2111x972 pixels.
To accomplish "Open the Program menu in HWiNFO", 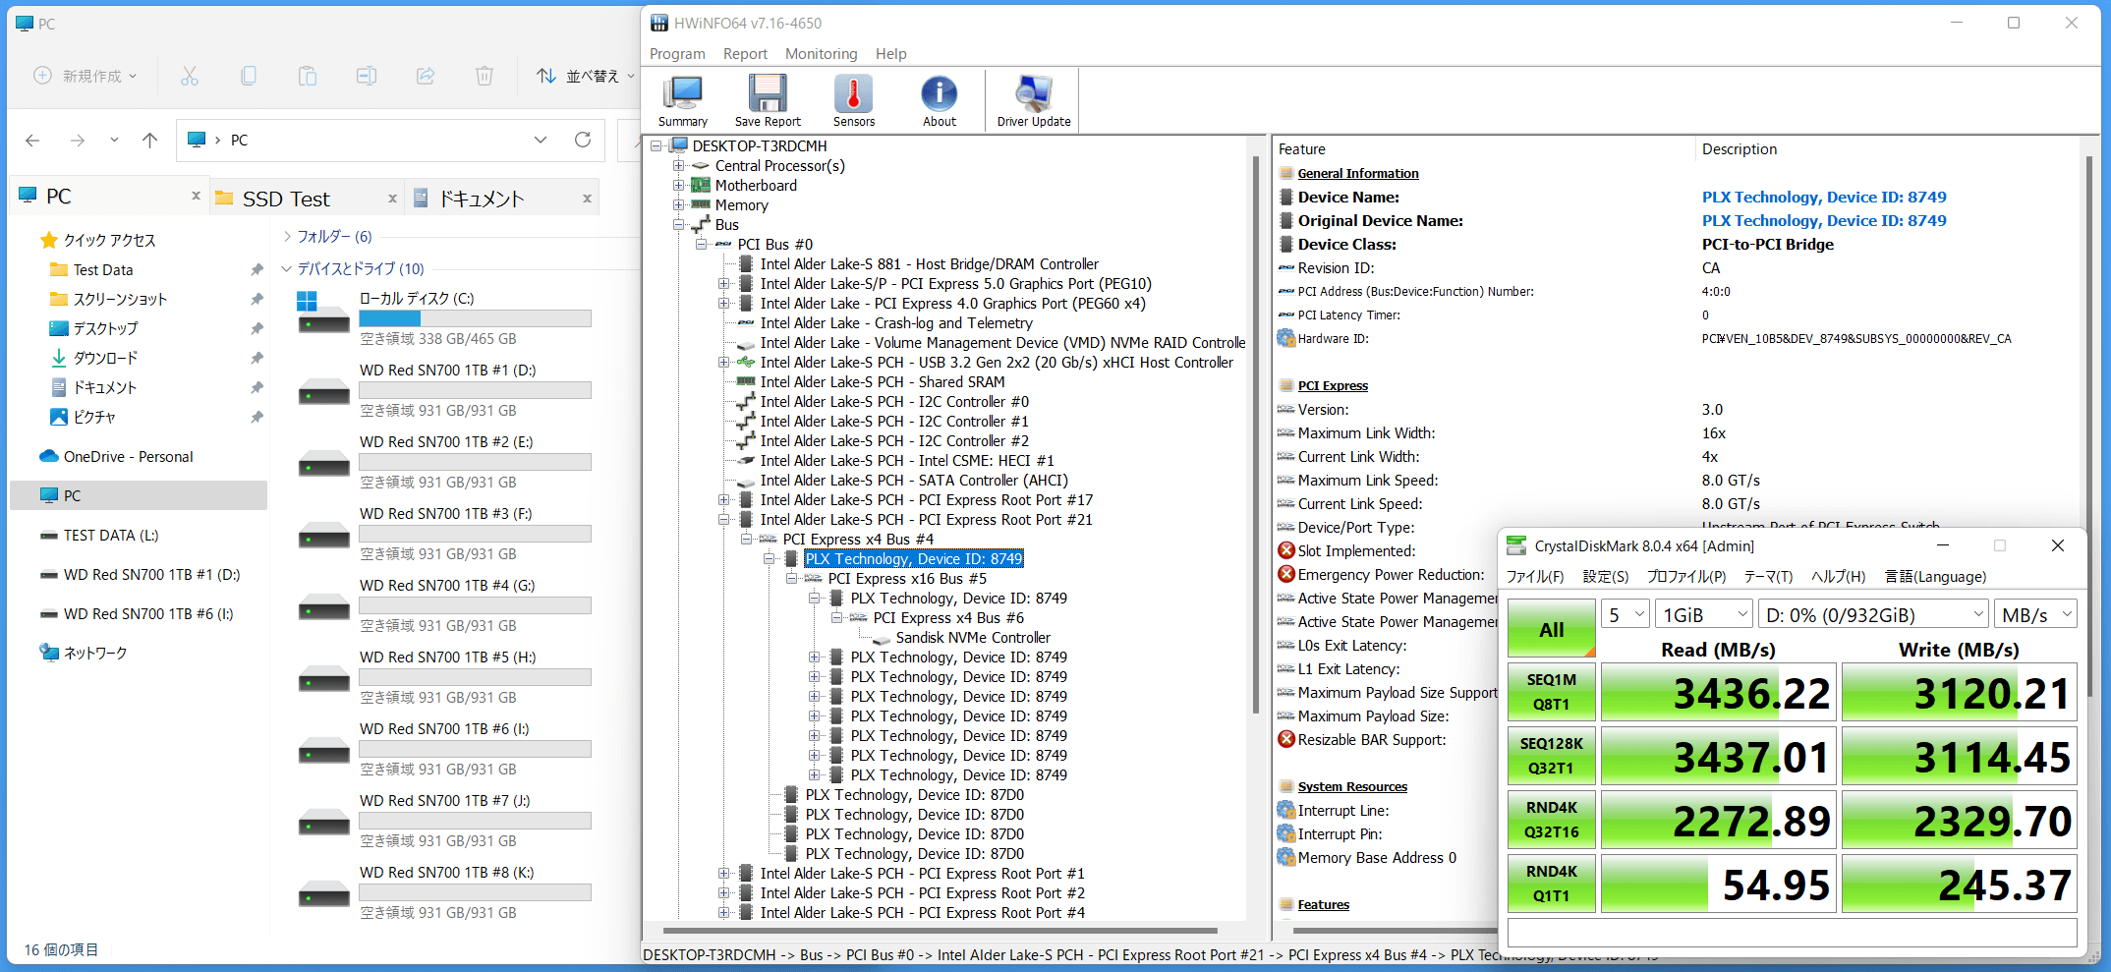I will [x=677, y=54].
